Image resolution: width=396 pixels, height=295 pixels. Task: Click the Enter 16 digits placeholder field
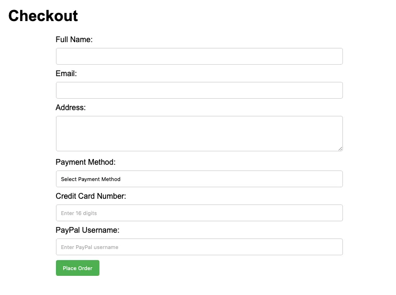coord(199,213)
